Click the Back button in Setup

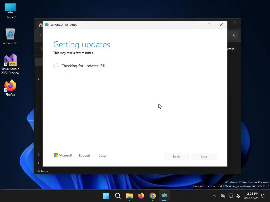coord(176,157)
